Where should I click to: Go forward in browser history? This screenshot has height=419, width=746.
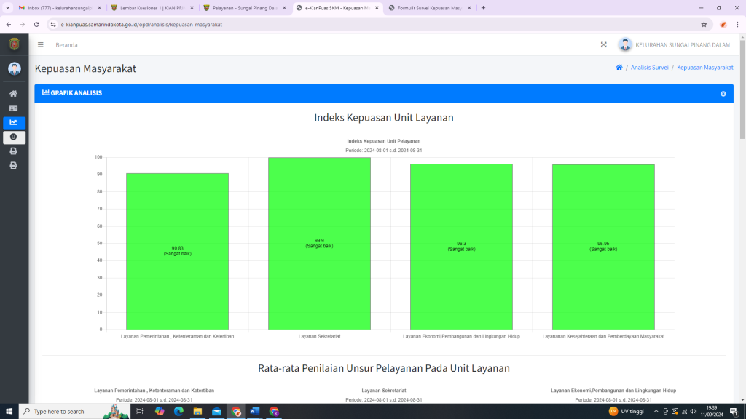(23, 25)
